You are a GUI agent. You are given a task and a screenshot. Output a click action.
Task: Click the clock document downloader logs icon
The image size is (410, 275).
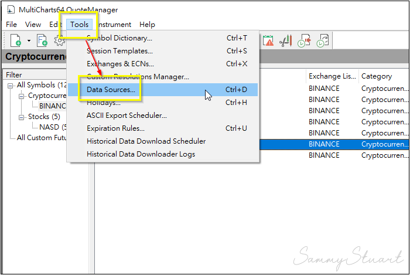point(323,40)
